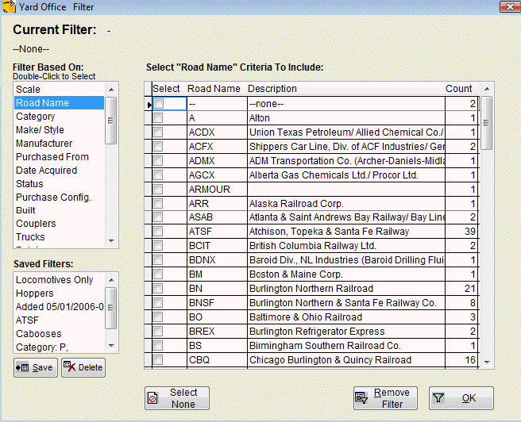Click down arrow of Saved Filters scrollbar
Image resolution: width=521 pixels, height=422 pixels.
click(111, 346)
